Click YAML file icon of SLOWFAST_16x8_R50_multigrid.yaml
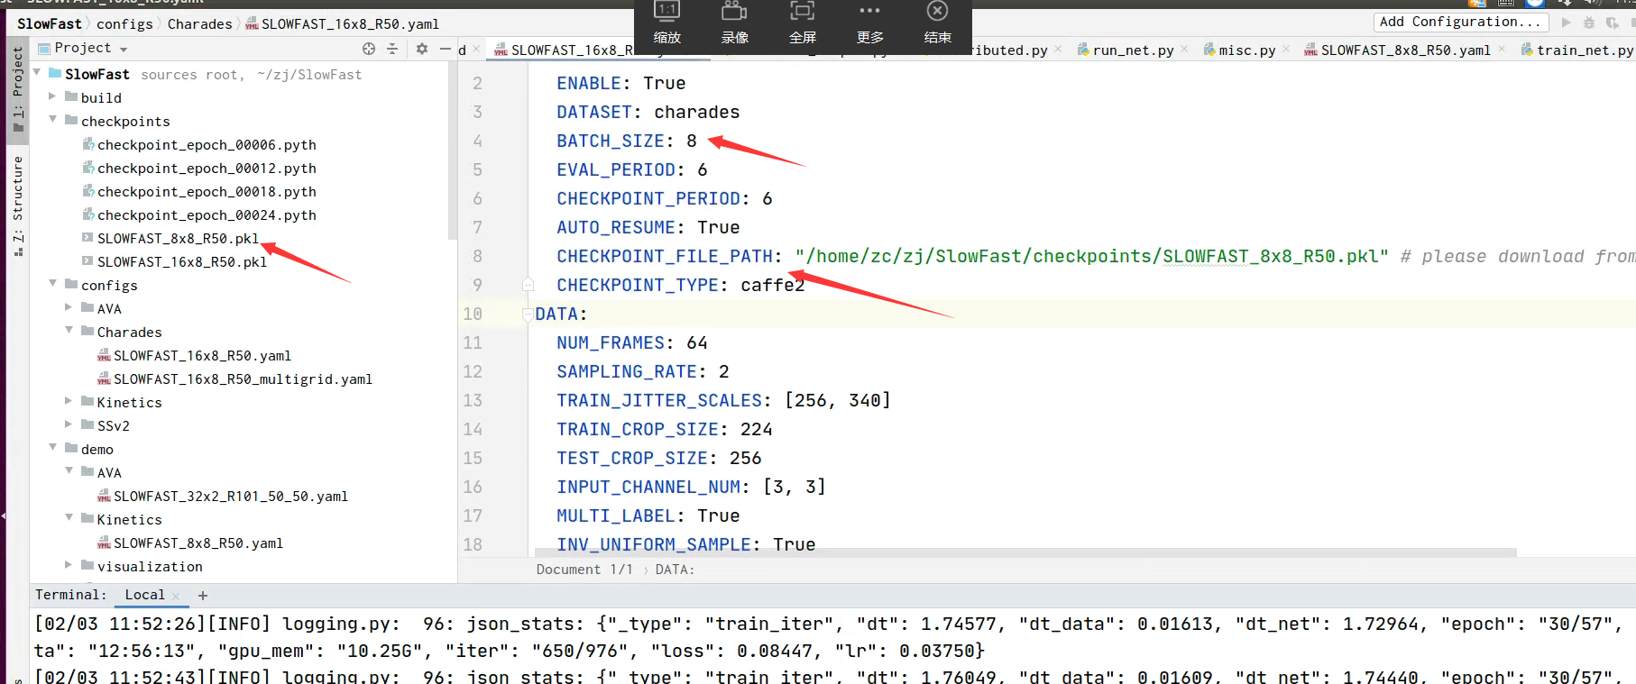Image resolution: width=1636 pixels, height=684 pixels. [104, 379]
